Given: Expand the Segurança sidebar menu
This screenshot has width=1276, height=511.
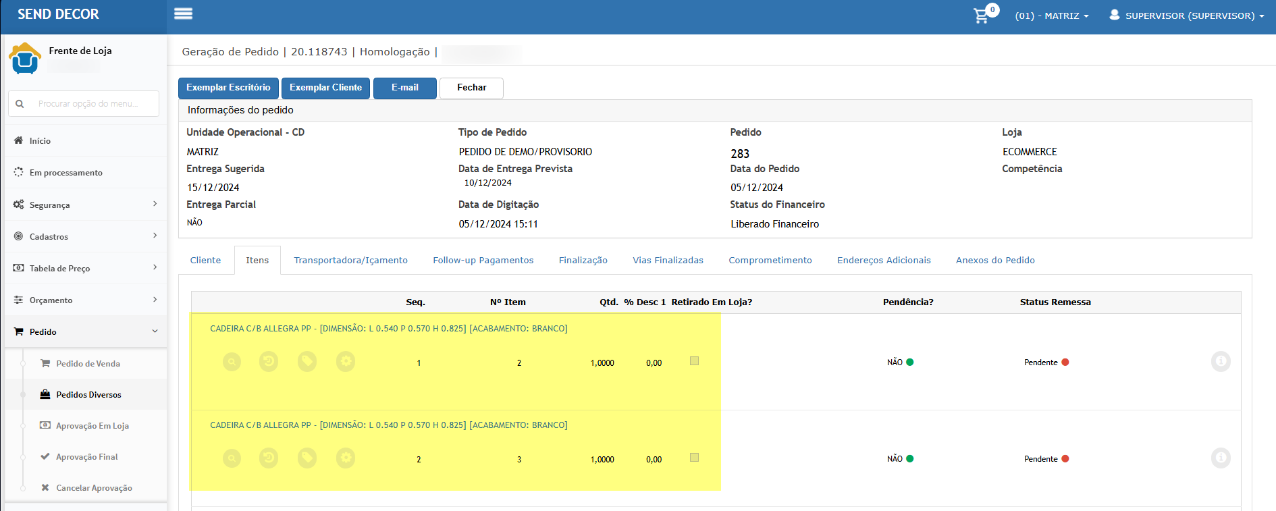Looking at the screenshot, I should tap(86, 205).
